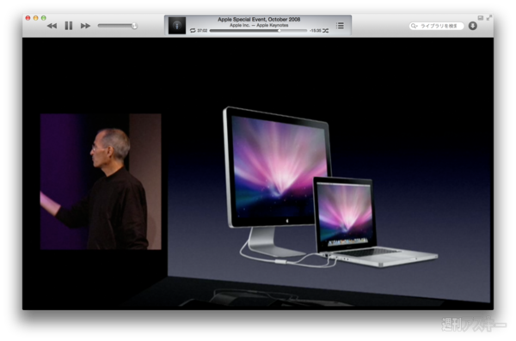This screenshot has height=341, width=516.
Task: Switch to MiniPlayer icon
Action: pos(481,18)
